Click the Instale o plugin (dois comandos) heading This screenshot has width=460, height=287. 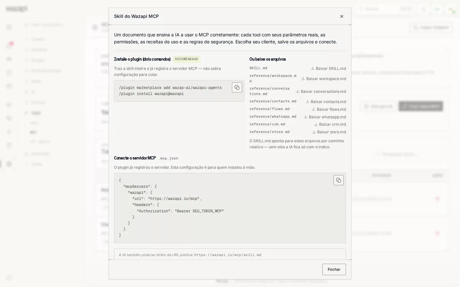tap(142, 59)
